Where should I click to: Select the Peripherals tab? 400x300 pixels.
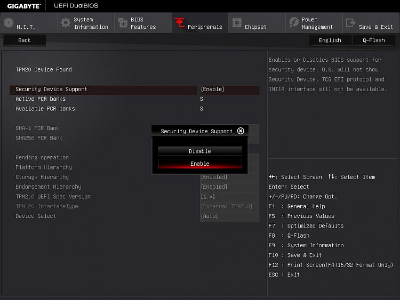coord(200,23)
